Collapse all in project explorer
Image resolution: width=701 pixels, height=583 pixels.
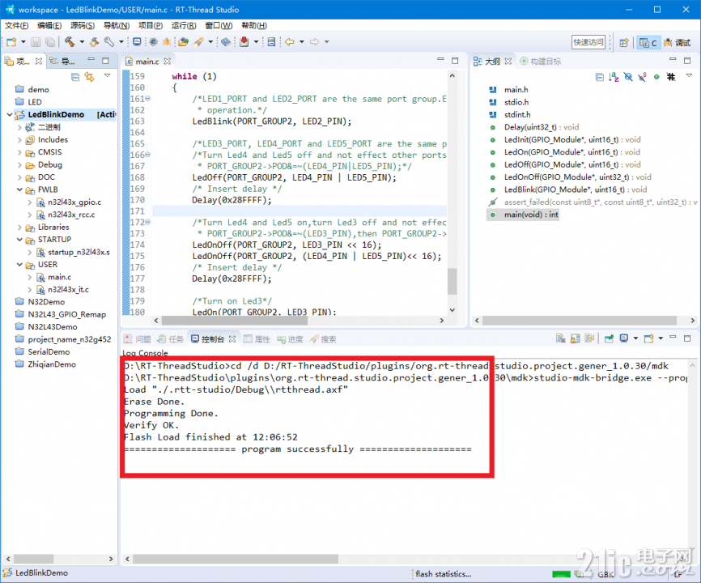pyautogui.click(x=75, y=77)
